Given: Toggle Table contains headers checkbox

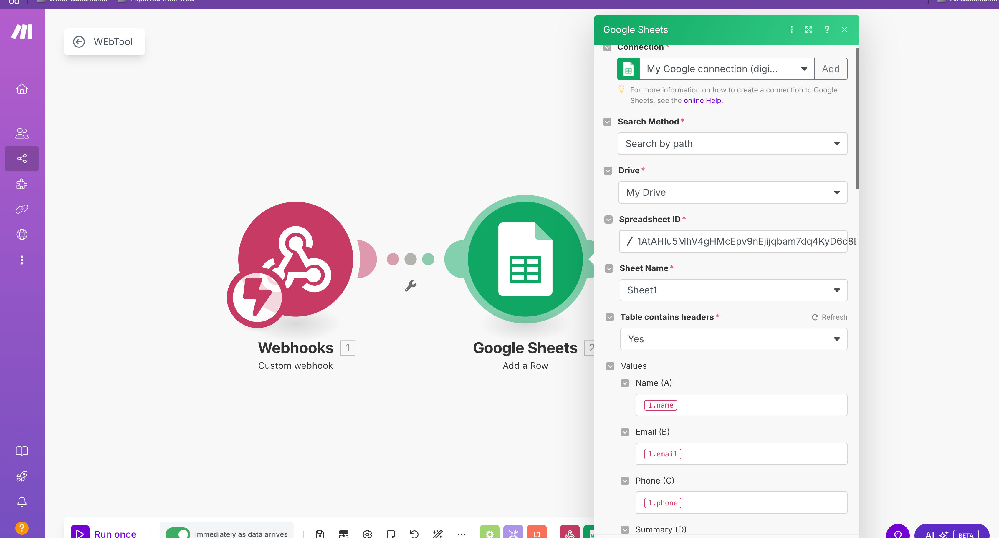Looking at the screenshot, I should click(610, 317).
